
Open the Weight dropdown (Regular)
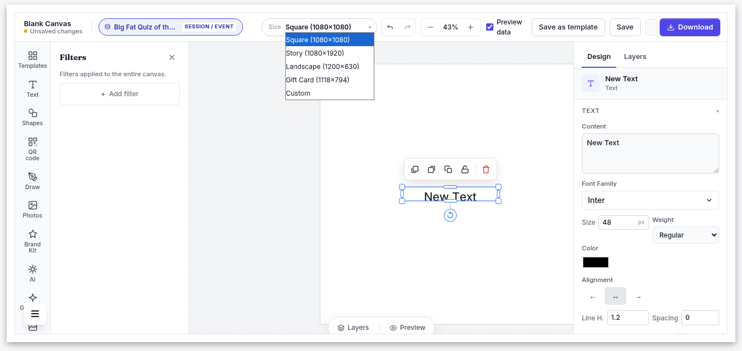tap(685, 235)
